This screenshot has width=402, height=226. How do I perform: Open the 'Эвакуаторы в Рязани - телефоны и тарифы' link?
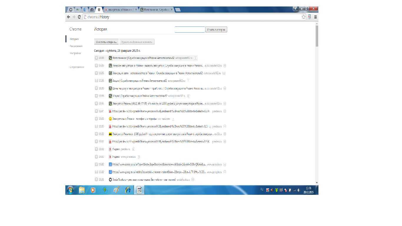point(134,119)
